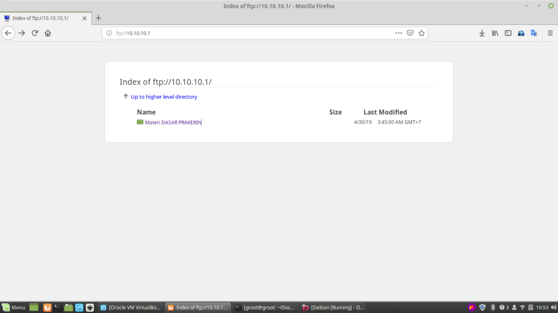This screenshot has width=558, height=313.
Task: Click the ftp://10.10.10.1 address bar
Action: coord(249,33)
